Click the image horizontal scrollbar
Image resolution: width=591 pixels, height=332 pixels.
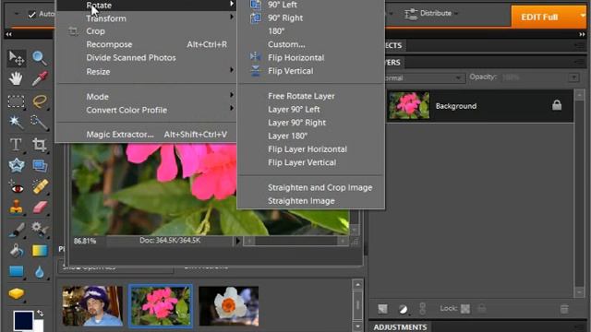point(295,241)
